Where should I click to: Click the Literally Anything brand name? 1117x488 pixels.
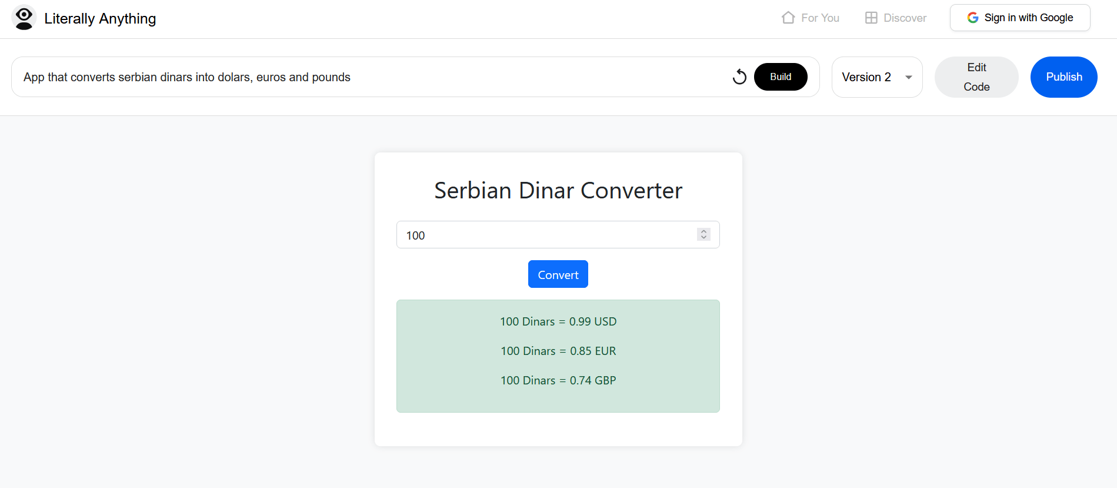(100, 18)
